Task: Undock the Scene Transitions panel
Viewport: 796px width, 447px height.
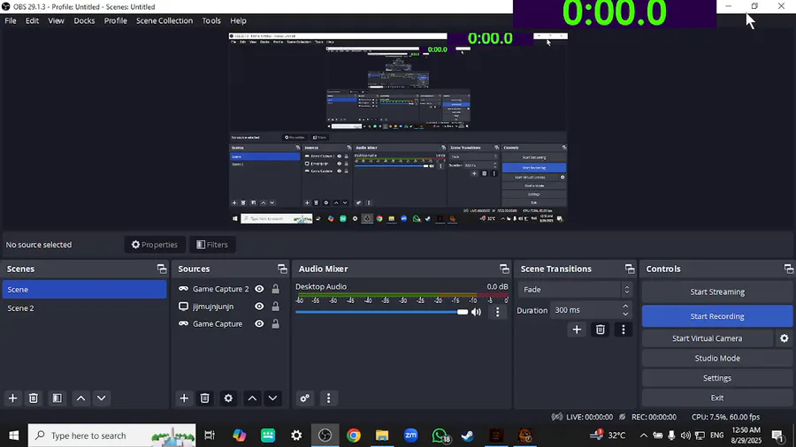Action: point(630,269)
